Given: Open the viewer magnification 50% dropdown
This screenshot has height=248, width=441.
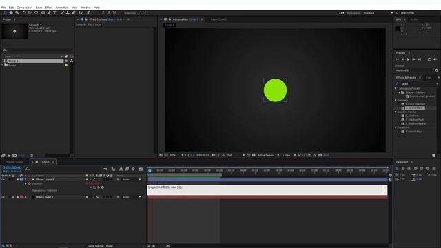Looking at the screenshot, I should point(176,155).
